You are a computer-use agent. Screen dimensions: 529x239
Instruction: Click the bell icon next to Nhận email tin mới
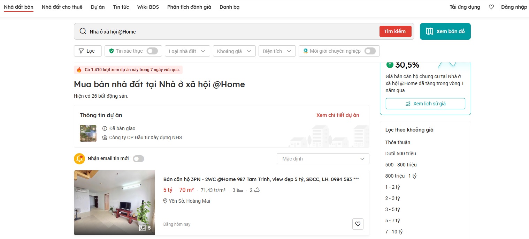tap(79, 158)
